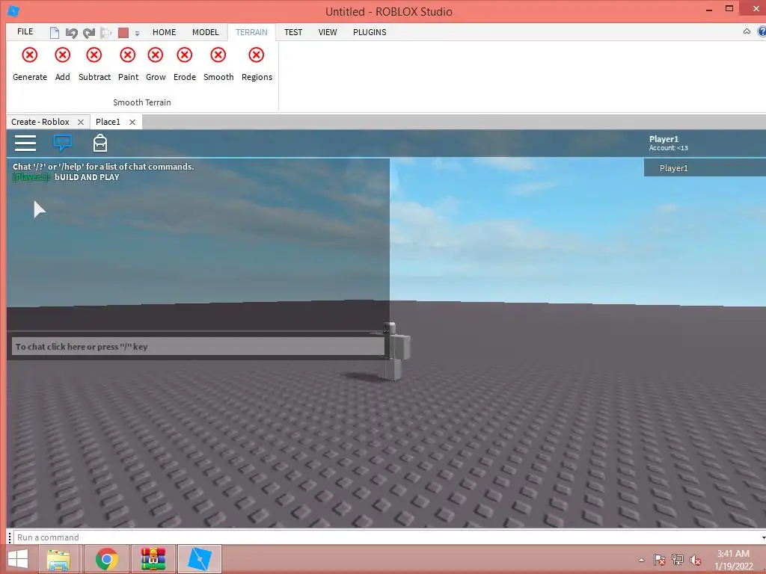Close the Place1 tab
Image resolution: width=766 pixels, height=574 pixels.
click(x=132, y=122)
